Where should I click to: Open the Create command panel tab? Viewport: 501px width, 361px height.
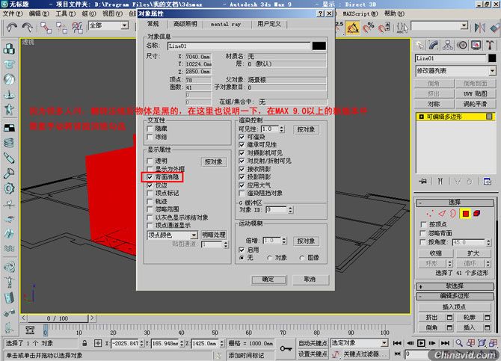point(419,46)
